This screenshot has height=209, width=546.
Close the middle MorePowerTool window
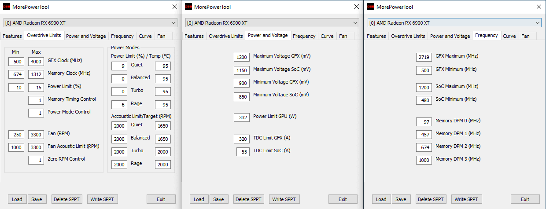pos(356,7)
